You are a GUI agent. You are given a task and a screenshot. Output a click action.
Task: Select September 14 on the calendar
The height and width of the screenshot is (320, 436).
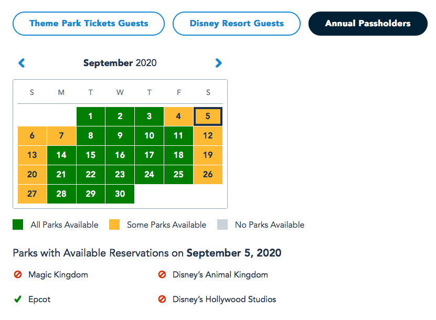[x=61, y=155]
